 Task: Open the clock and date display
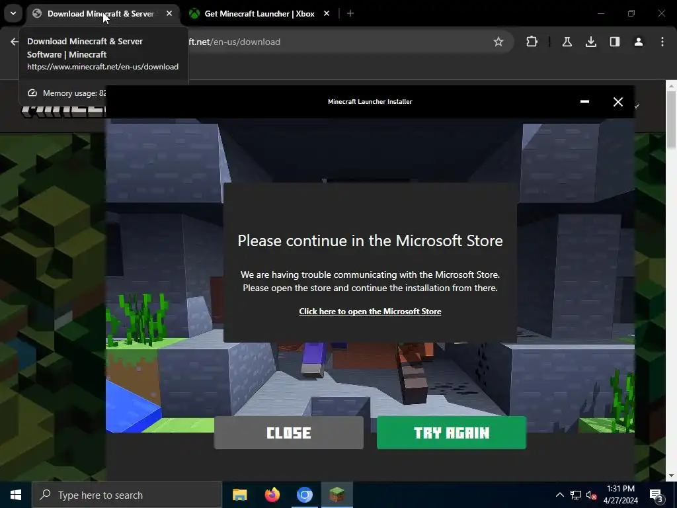(x=620, y=495)
